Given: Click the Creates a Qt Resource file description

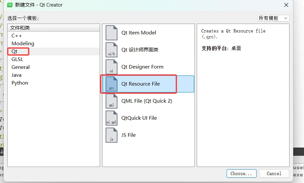Looking at the screenshot, I should [233, 34].
